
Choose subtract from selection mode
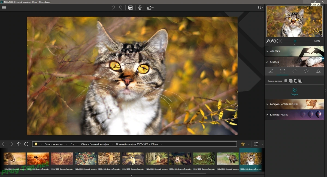[295, 81]
